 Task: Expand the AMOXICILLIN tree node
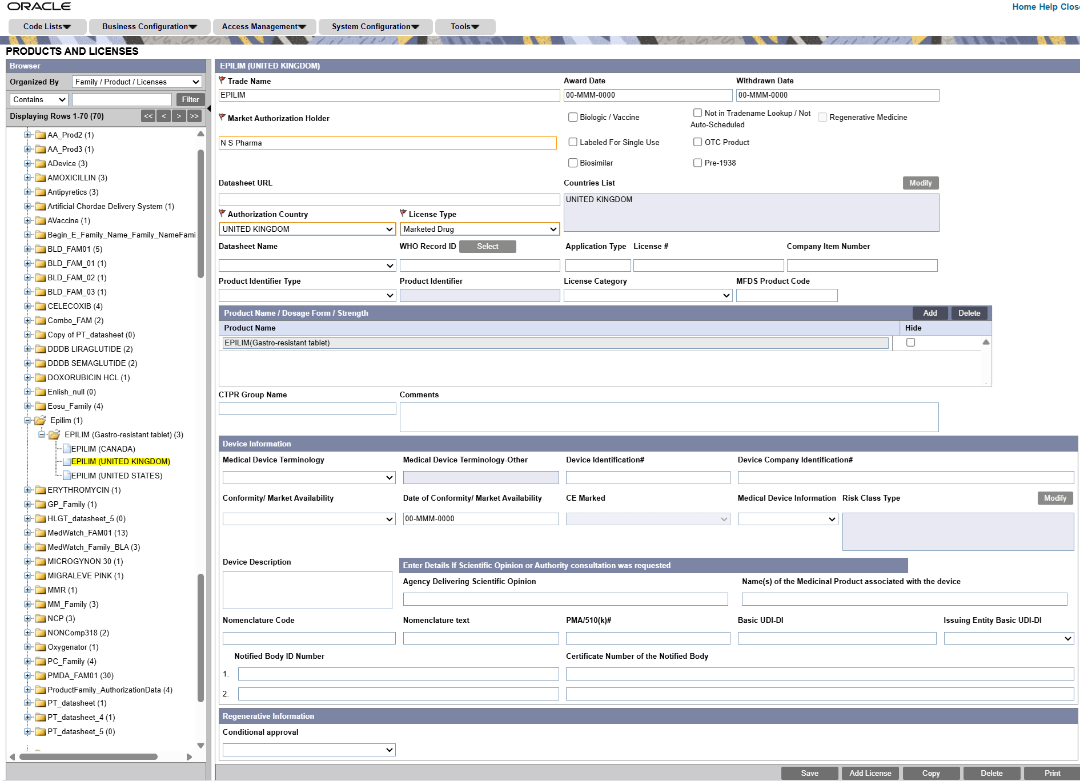(x=27, y=178)
